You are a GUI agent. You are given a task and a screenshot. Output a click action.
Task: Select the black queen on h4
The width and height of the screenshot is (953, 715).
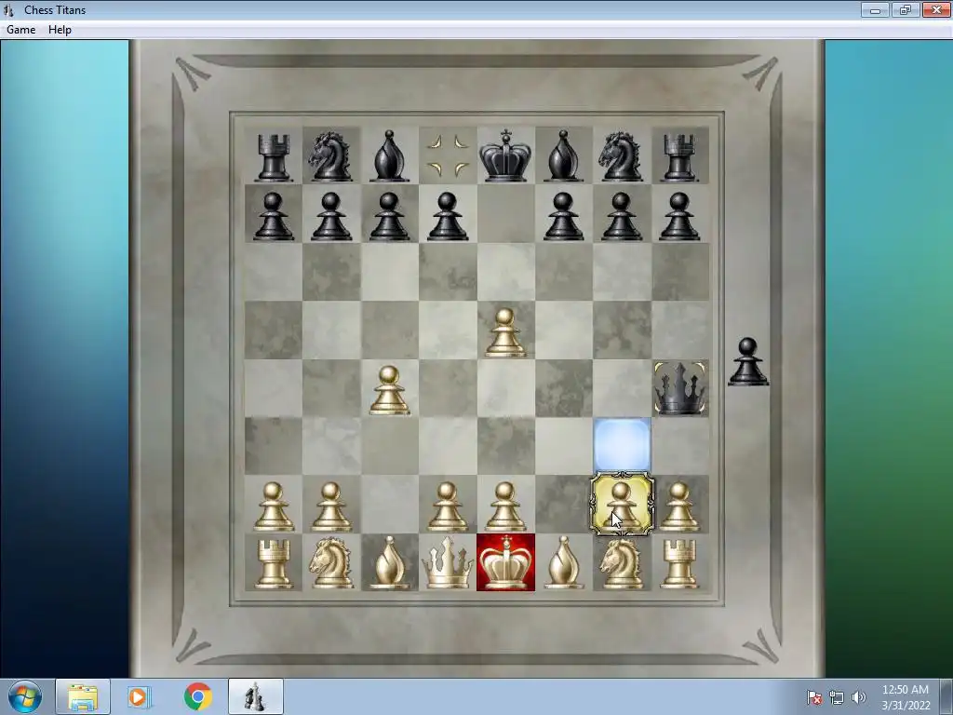pos(680,388)
